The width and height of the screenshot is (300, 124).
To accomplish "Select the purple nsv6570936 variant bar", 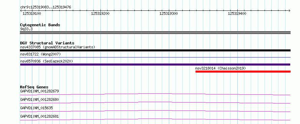I will 155,65.
